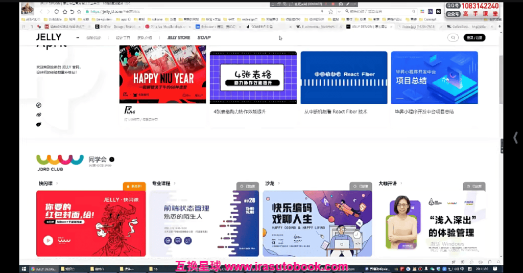Open the 前端状态管理 course card

(x=204, y=223)
